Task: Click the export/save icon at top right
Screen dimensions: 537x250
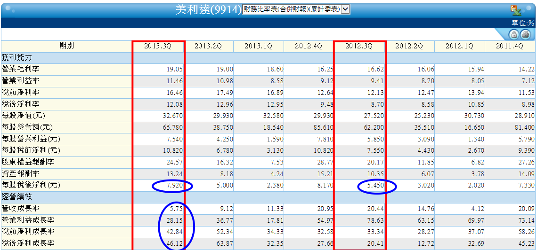Action: pos(516,10)
